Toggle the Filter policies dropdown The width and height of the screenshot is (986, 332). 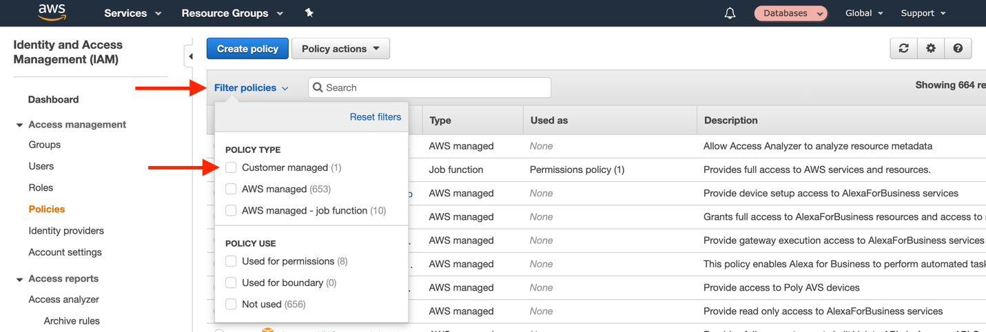pyautogui.click(x=251, y=87)
